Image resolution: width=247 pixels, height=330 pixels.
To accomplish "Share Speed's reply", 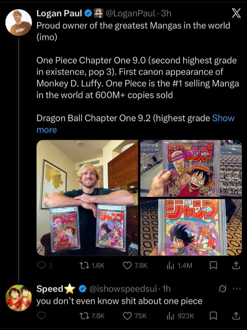I will coord(236,316).
